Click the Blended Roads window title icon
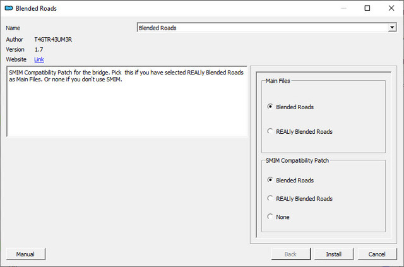The width and height of the screenshot is (404, 267). click(x=9, y=8)
